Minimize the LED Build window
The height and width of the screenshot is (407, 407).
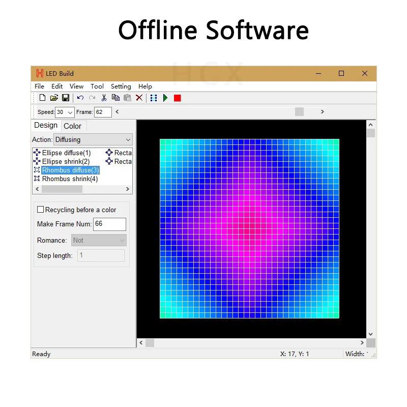(x=318, y=74)
